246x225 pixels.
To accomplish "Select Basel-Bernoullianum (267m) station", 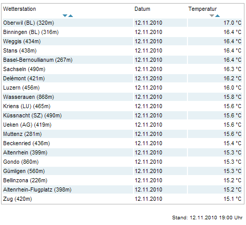I will tap(38, 60).
